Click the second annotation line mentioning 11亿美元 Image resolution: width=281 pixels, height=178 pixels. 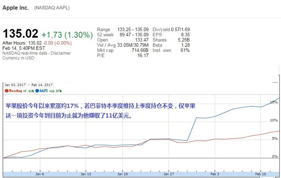pyautogui.click(x=69, y=116)
